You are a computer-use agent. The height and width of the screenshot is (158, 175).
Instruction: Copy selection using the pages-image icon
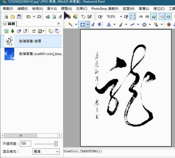(54, 17)
